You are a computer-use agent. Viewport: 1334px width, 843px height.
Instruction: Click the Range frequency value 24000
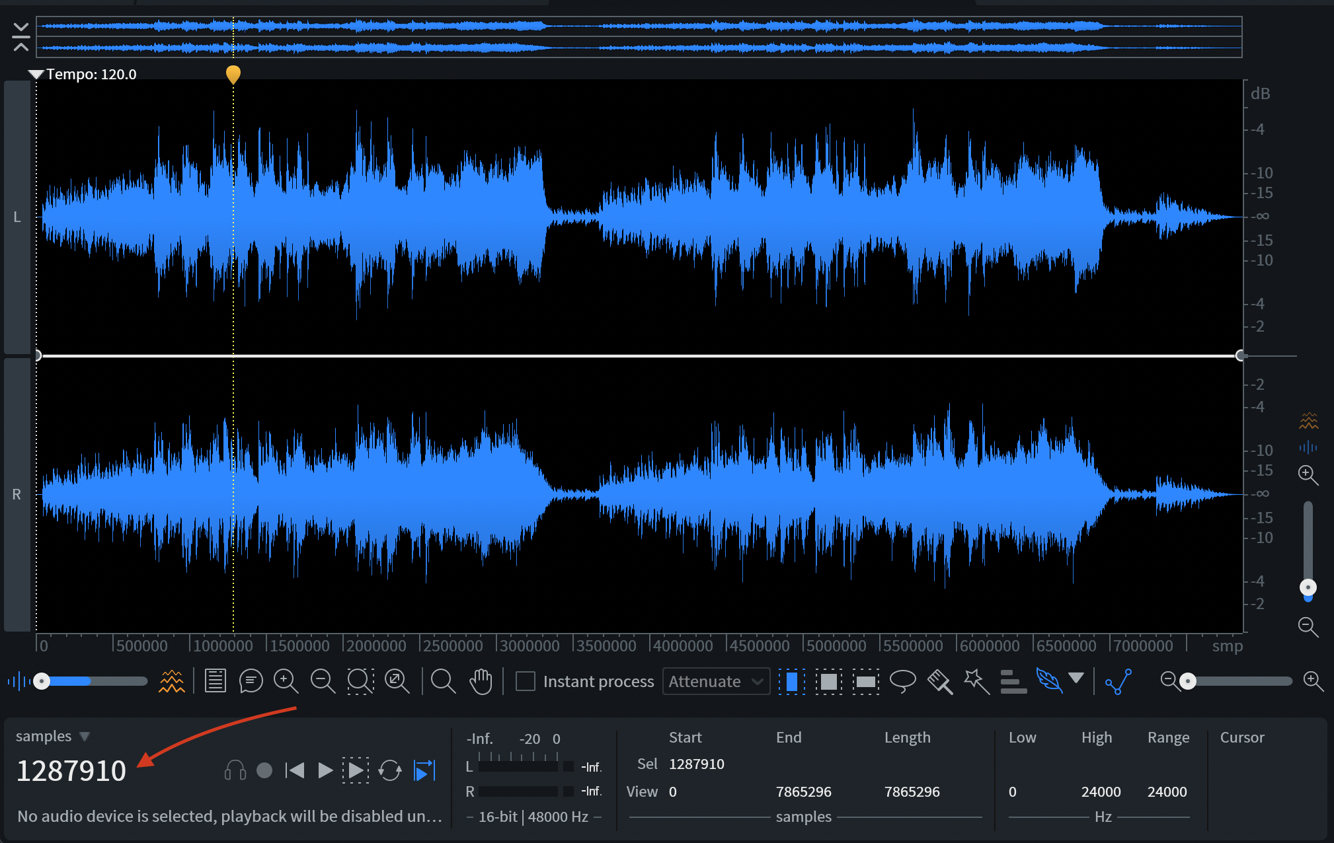pyautogui.click(x=1167, y=791)
